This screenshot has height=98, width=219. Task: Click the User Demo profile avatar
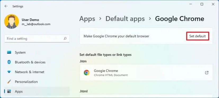(12, 21)
